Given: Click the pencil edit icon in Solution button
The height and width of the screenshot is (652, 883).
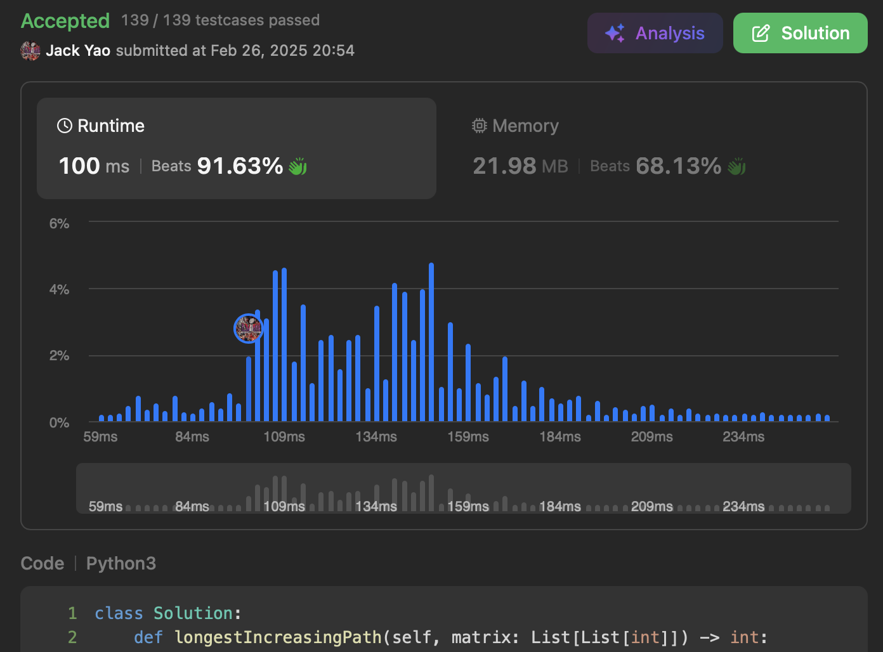Looking at the screenshot, I should 761,33.
